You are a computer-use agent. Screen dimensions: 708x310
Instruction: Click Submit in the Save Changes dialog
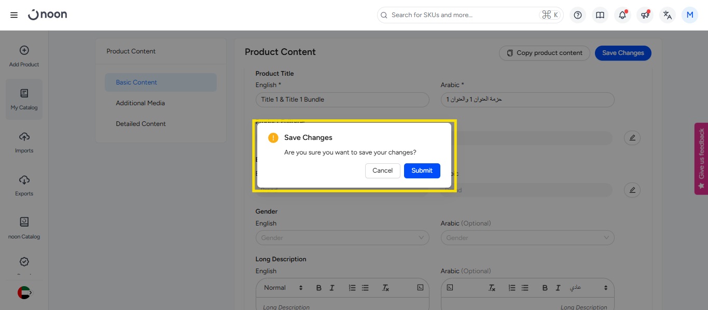(x=422, y=171)
